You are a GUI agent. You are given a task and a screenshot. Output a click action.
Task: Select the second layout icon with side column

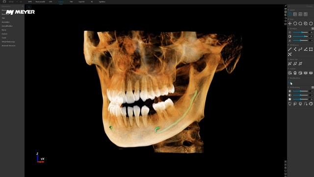tap(295, 14)
